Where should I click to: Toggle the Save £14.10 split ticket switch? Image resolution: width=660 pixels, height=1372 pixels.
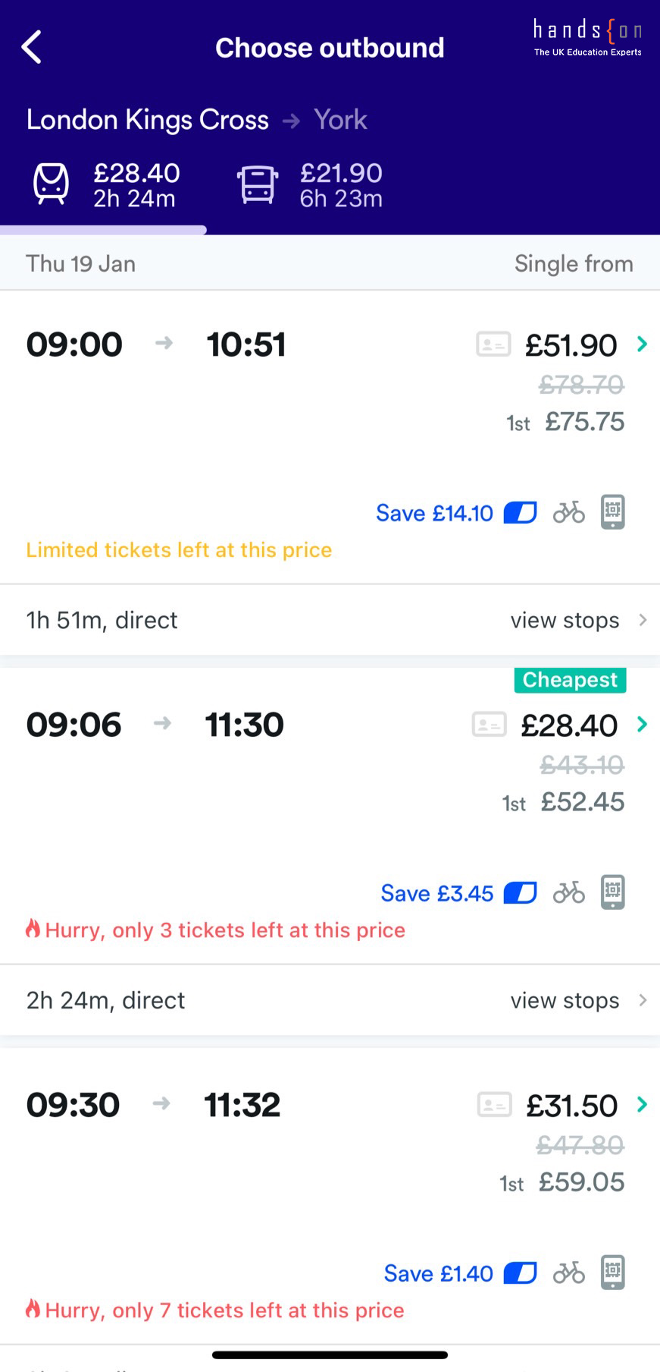[x=521, y=513]
